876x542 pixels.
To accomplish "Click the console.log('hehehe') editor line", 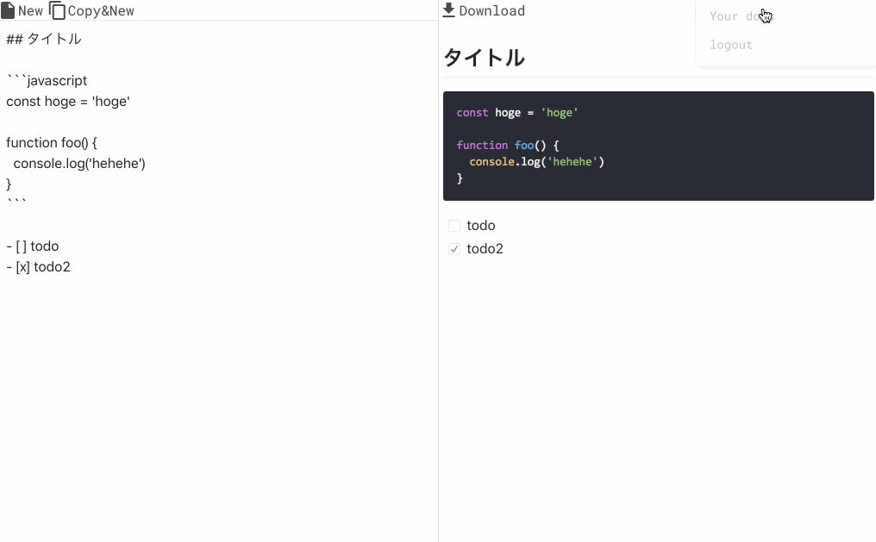I will [79, 163].
